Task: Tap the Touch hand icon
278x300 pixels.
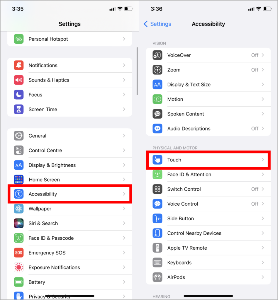Action: click(157, 160)
